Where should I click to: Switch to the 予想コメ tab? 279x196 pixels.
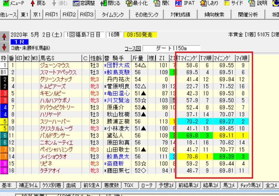point(166,185)
